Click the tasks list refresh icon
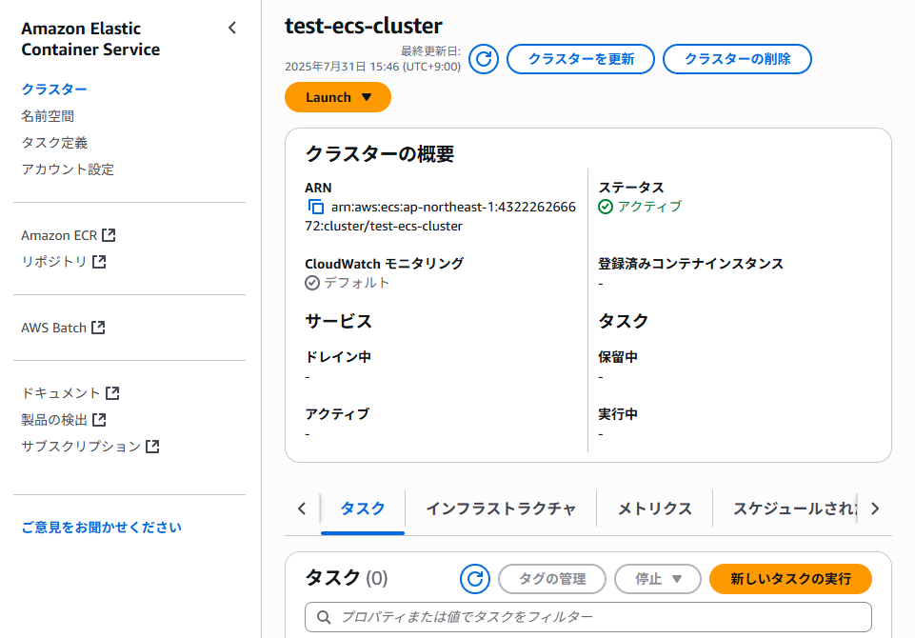 (475, 578)
